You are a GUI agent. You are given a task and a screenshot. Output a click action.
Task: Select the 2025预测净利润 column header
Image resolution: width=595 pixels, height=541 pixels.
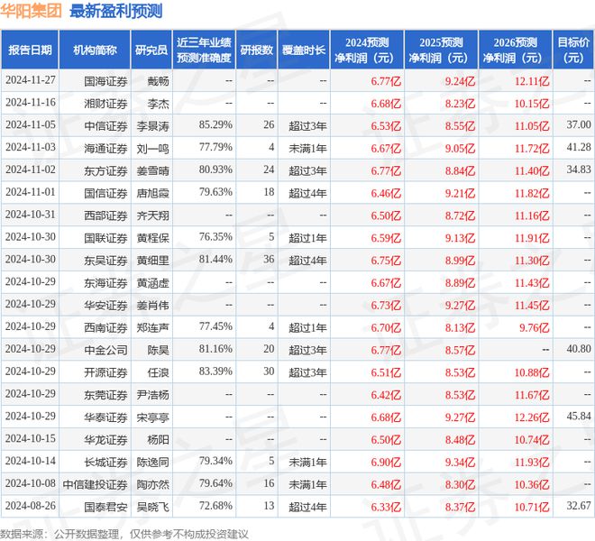point(441,50)
